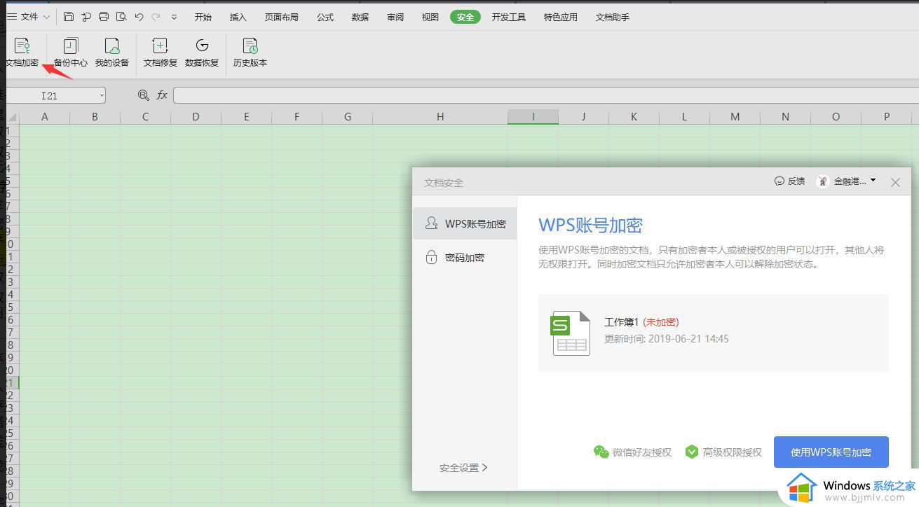919x507 pixels.
Task: Open 备份中心 backup center
Action: pos(70,53)
